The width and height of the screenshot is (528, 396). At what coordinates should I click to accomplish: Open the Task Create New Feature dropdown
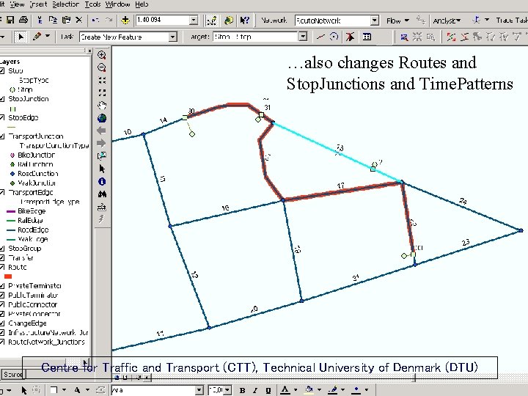click(x=172, y=37)
